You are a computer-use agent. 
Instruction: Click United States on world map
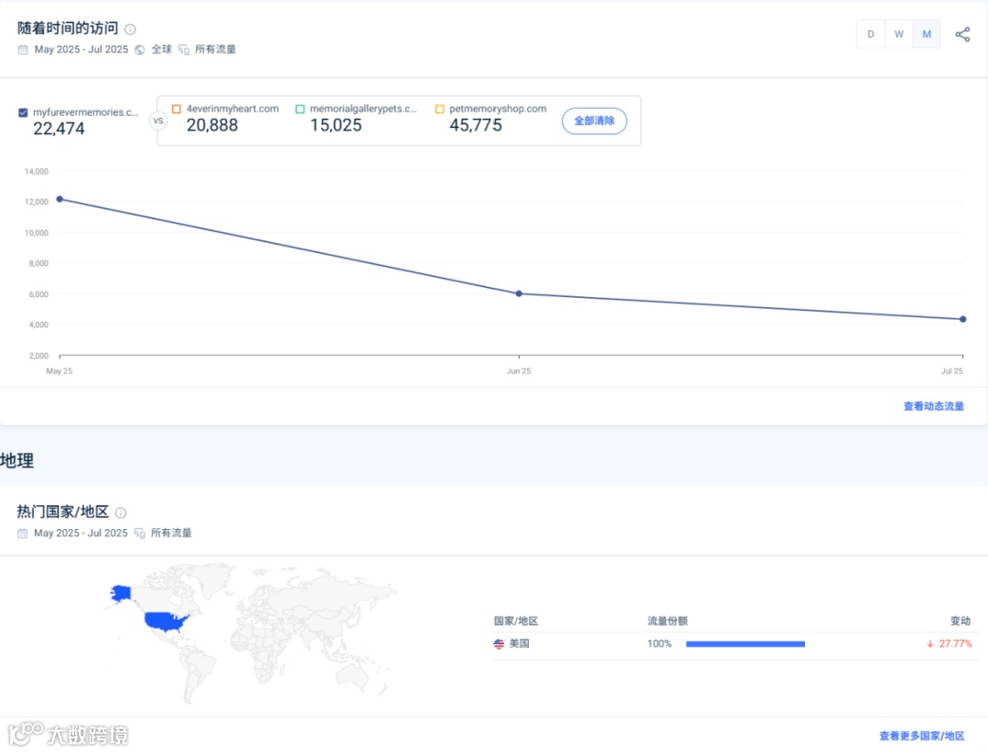point(166,620)
